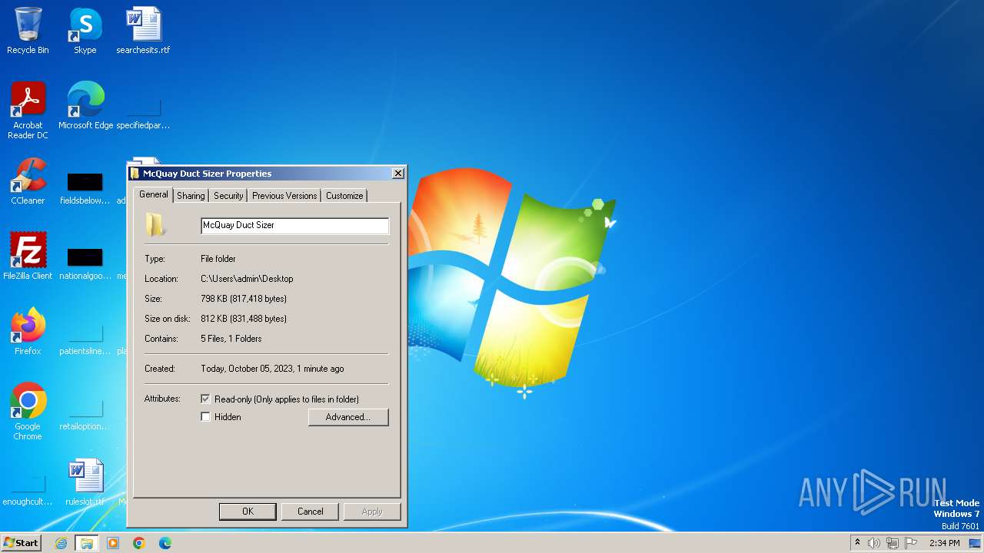Click the taskbar clock showing 2:34 PM
Image resolution: width=984 pixels, height=553 pixels.
[x=944, y=543]
